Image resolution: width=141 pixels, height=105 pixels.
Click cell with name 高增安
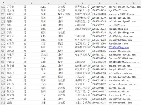(11, 14)
